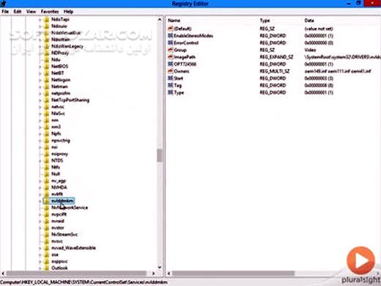The height and width of the screenshot is (286, 381).
Task: Click values pane horizontal scrollbar thumb
Action: click(233, 274)
